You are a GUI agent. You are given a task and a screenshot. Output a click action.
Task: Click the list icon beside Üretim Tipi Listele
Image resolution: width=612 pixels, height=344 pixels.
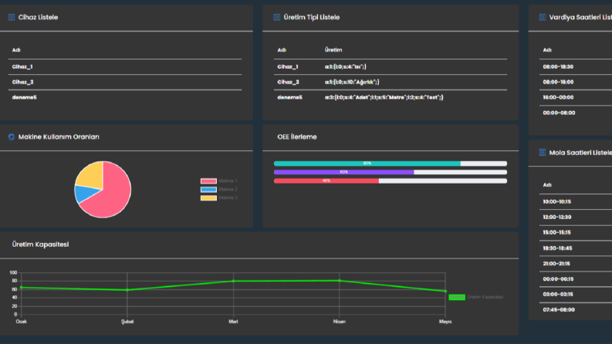(x=277, y=17)
